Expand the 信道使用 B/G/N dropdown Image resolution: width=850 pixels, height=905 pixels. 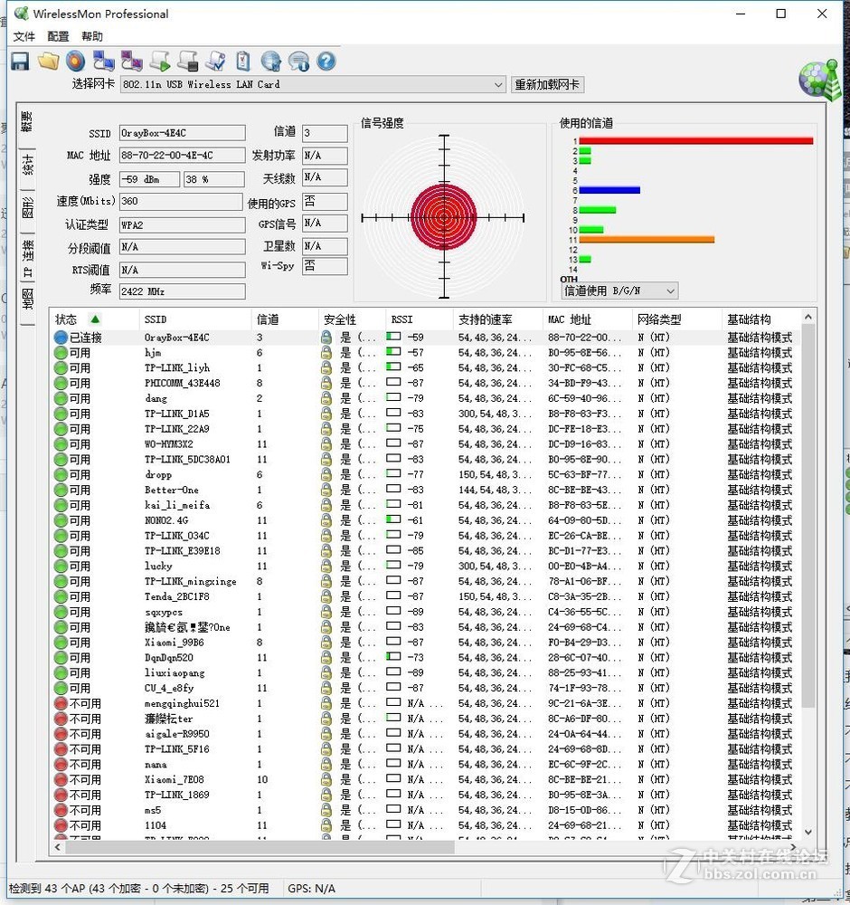(x=669, y=291)
